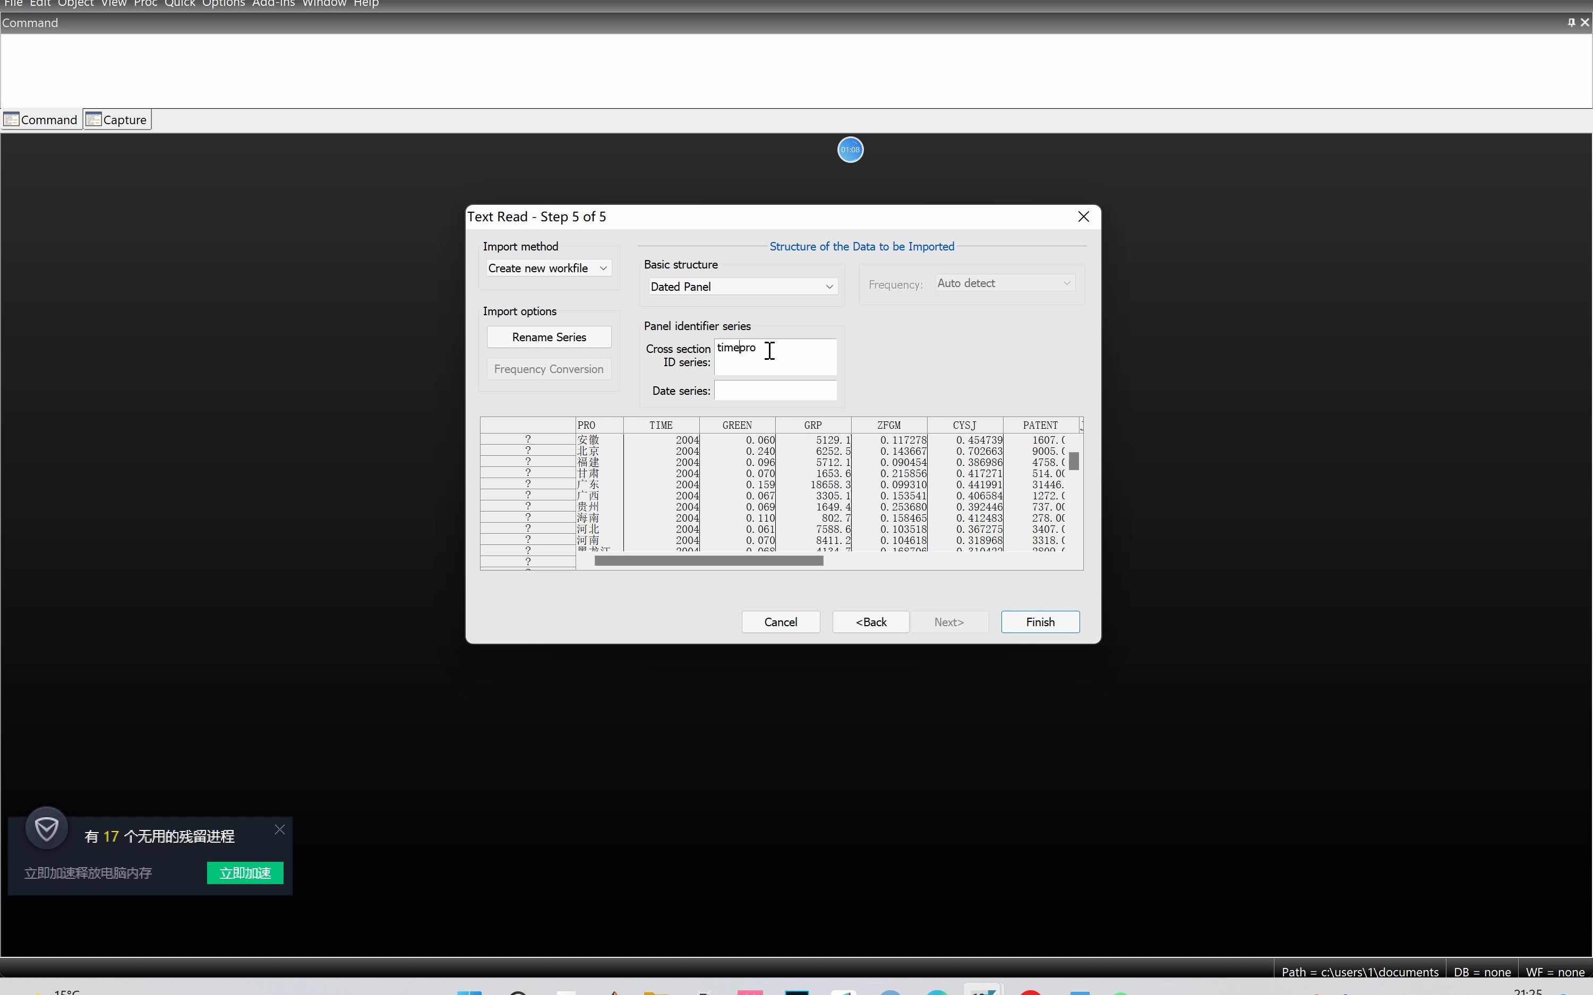1593x995 pixels.
Task: Open the Frequency Auto detect dropdown
Action: coord(1004,283)
